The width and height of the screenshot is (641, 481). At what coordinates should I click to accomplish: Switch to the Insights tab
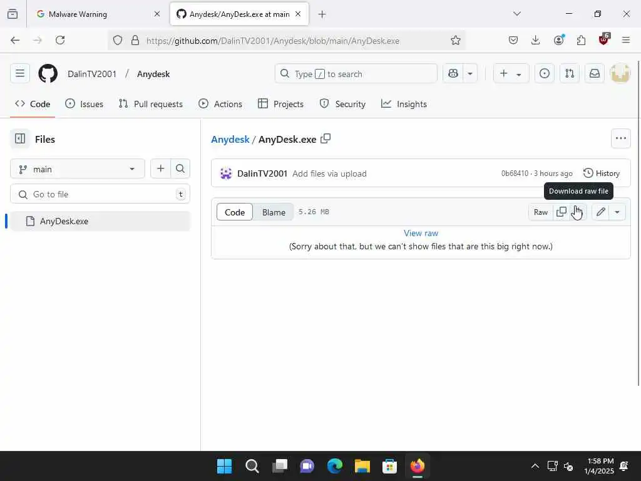pyautogui.click(x=404, y=104)
